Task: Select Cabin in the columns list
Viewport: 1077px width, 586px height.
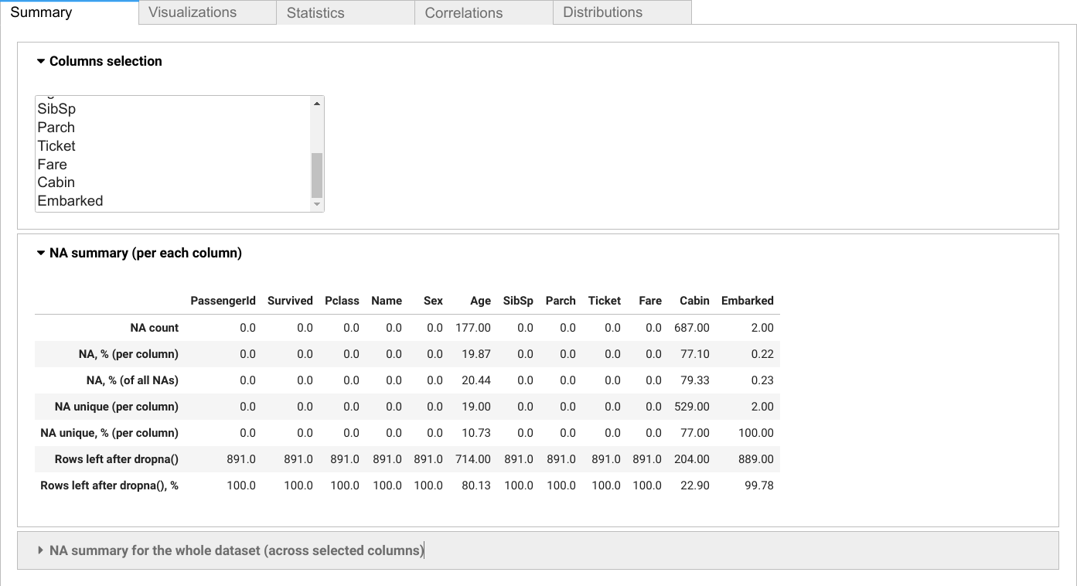Action: pos(173,182)
